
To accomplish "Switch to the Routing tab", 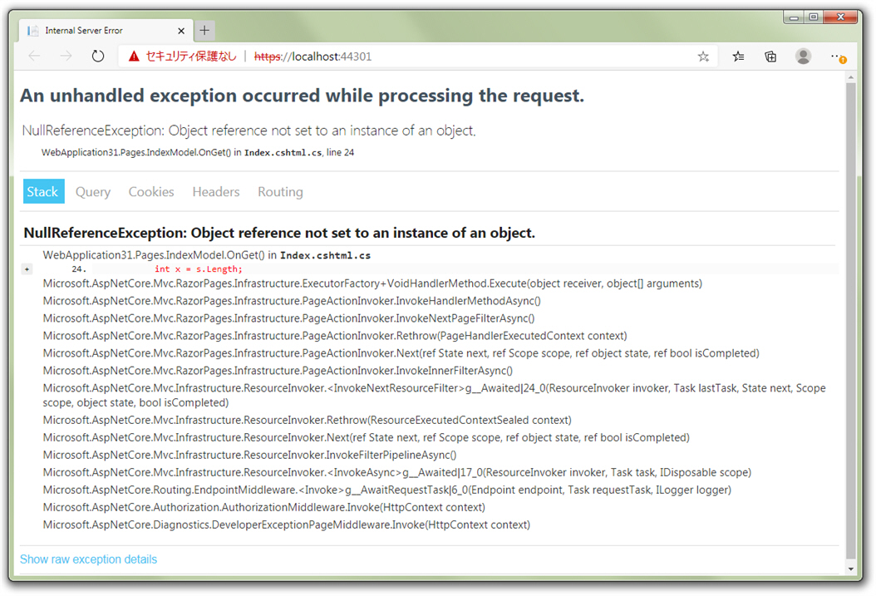I will pyautogui.click(x=280, y=191).
